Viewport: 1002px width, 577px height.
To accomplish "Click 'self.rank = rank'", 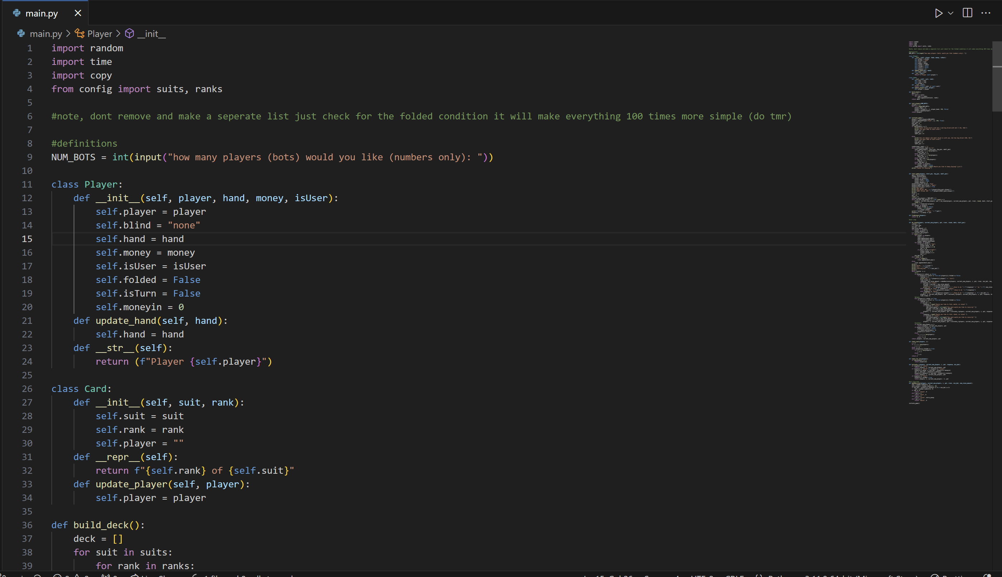I will 140,430.
